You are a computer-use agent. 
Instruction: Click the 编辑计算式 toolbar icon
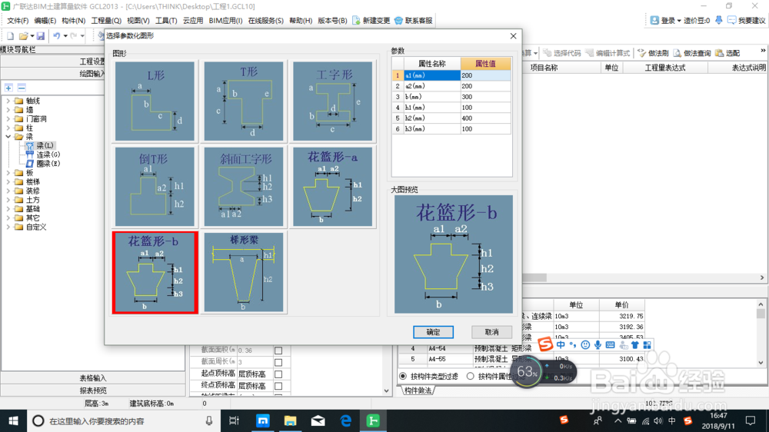(590, 53)
